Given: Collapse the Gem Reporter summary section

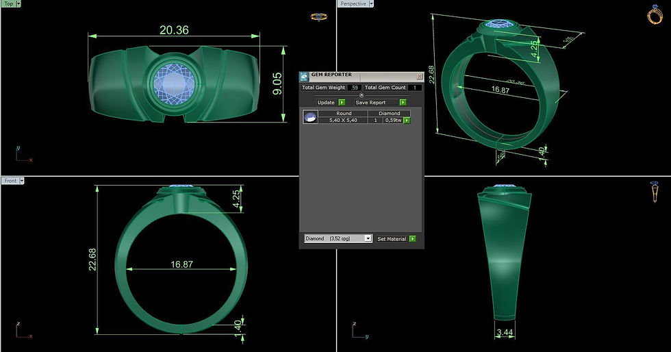Looking at the screenshot, I should tap(362, 95).
